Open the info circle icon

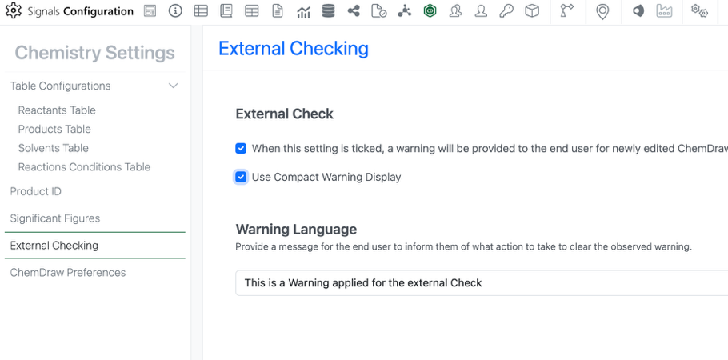175,11
